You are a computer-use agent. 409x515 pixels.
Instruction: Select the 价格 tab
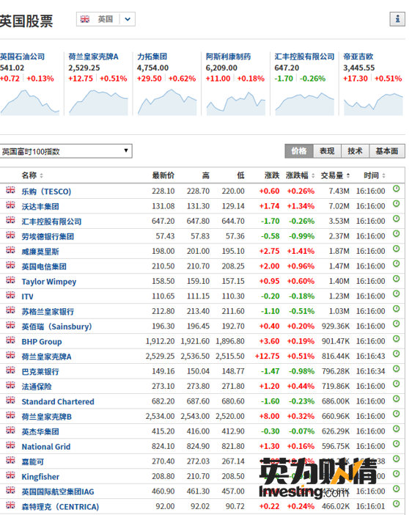[299, 151]
